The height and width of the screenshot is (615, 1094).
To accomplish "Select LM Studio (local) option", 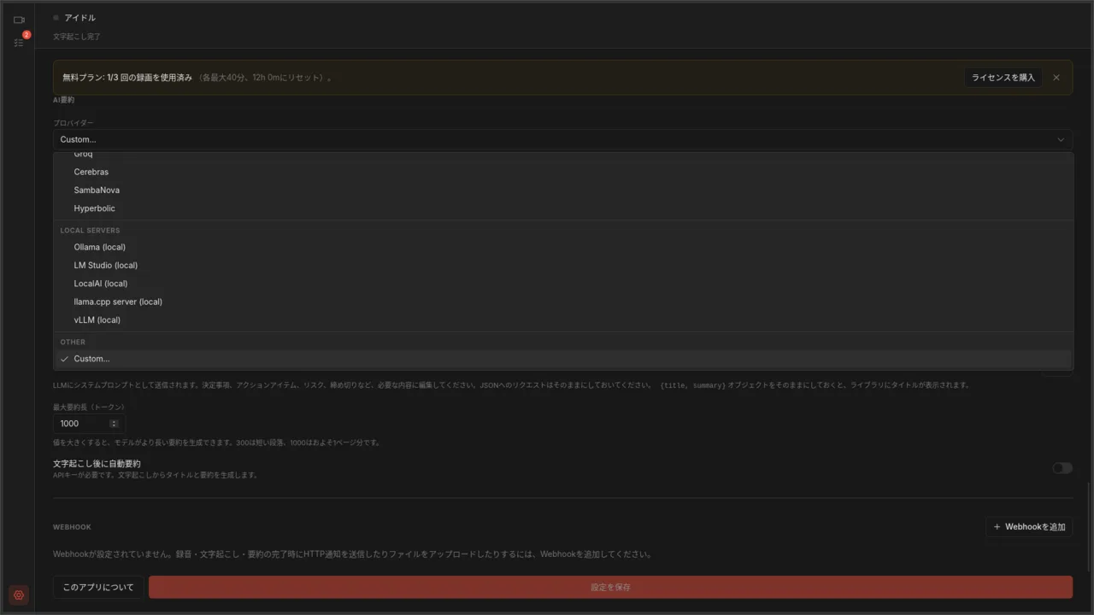I will [x=562, y=266].
